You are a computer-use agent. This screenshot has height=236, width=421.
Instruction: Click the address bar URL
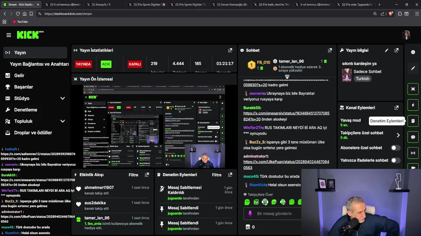tap(68, 14)
